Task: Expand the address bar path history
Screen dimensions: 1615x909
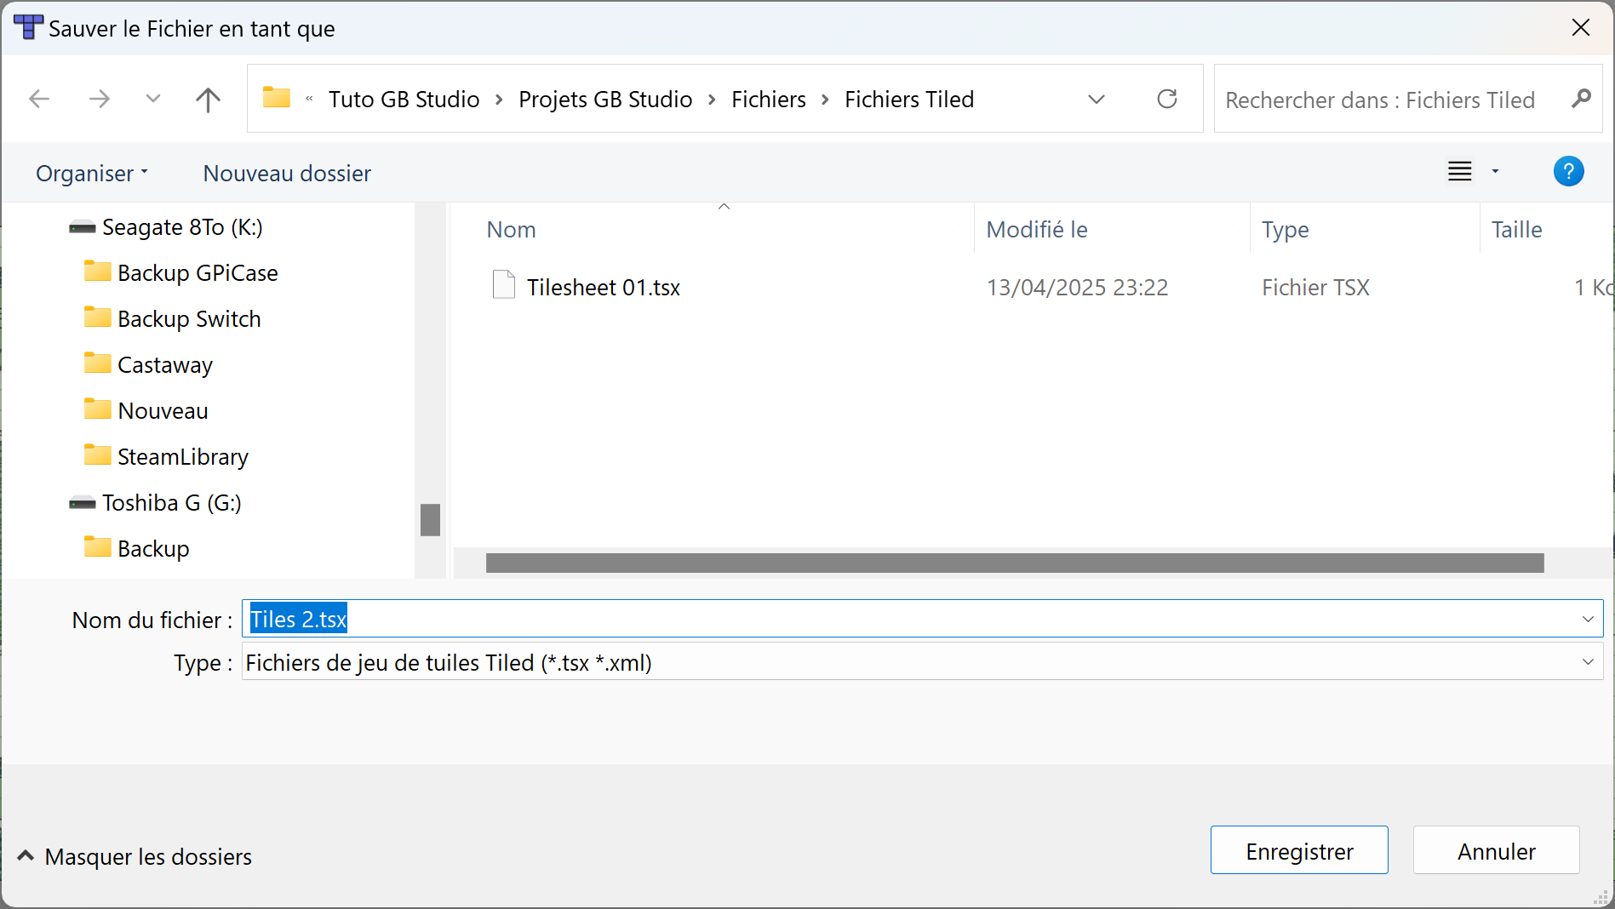Action: (1097, 100)
